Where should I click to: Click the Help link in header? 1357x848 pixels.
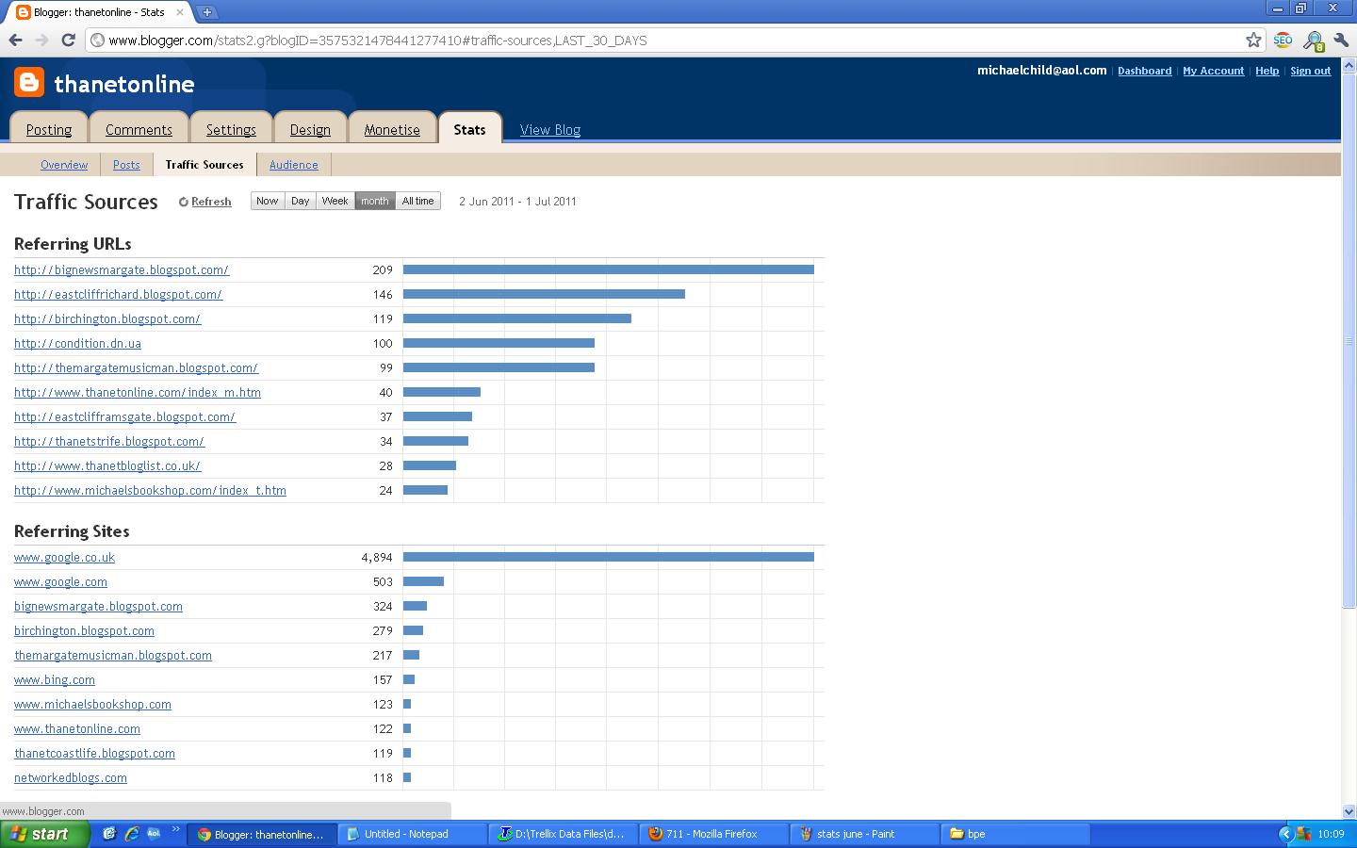[1267, 71]
